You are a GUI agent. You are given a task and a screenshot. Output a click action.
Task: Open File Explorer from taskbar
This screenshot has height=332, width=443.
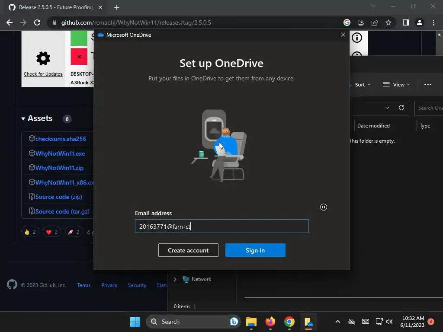[251, 322]
